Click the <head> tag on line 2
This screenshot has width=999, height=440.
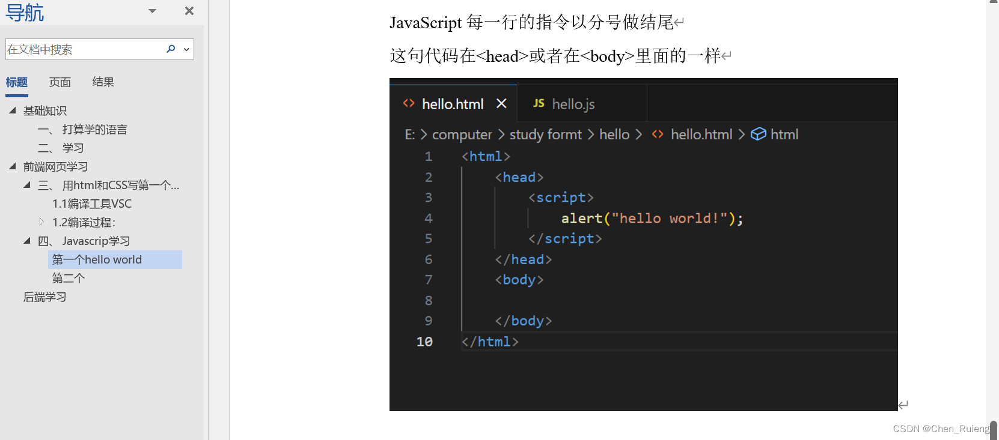click(x=519, y=177)
